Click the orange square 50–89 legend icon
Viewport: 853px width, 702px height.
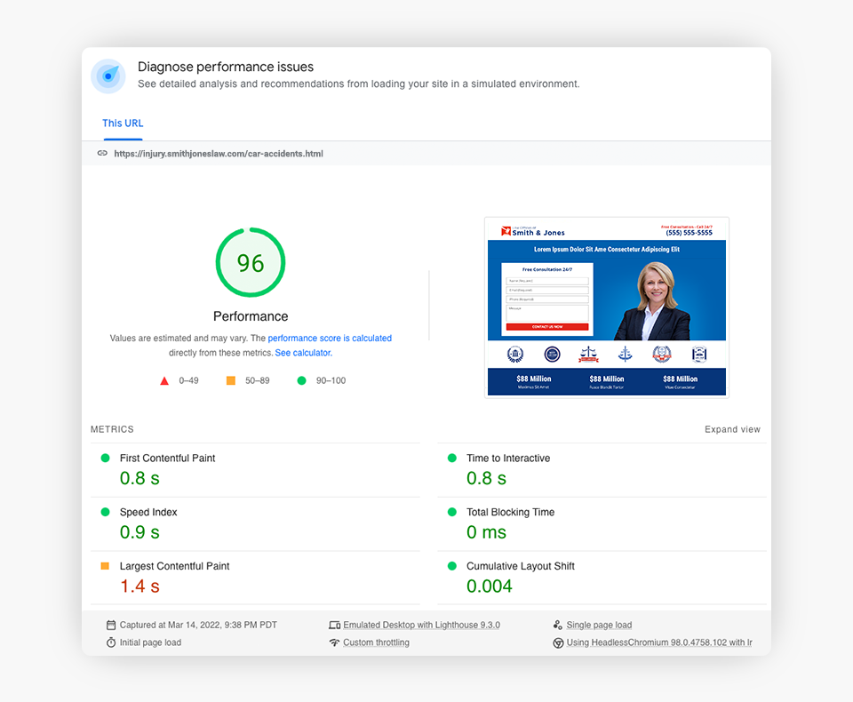[230, 380]
